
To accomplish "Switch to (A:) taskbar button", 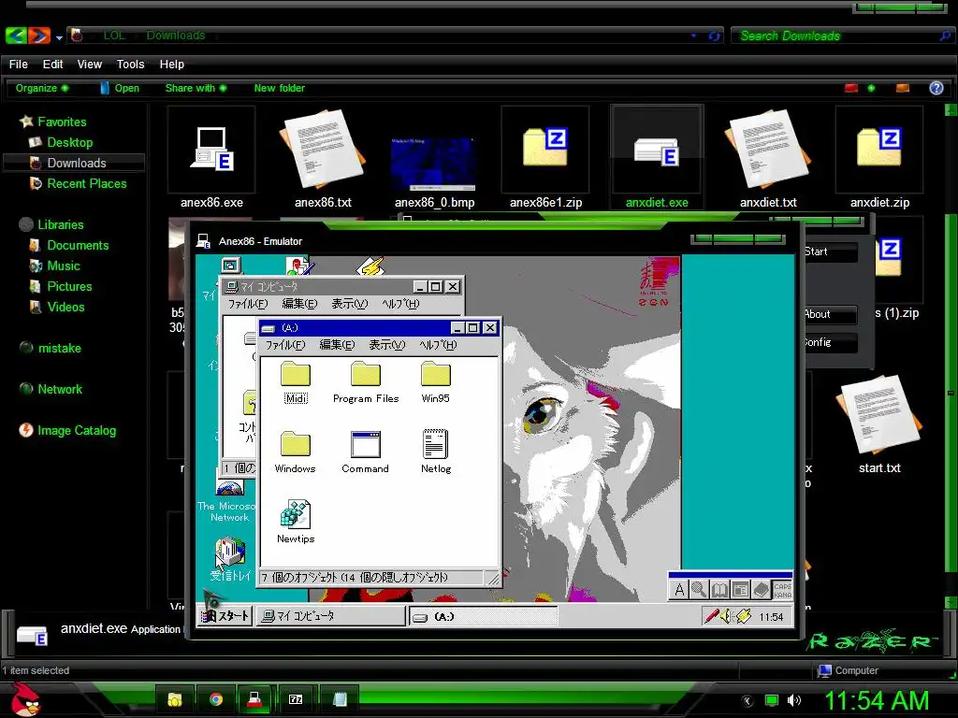I will pos(484,616).
